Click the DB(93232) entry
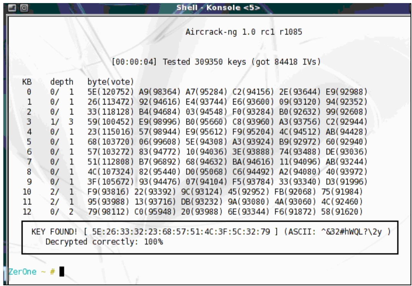412x286 pixels. [x=202, y=202]
